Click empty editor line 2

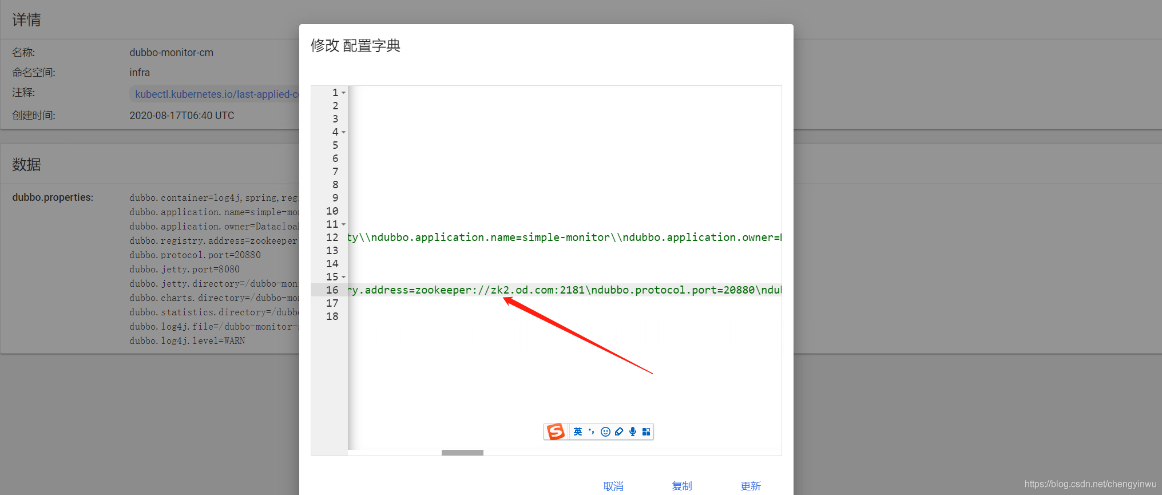coord(564,106)
